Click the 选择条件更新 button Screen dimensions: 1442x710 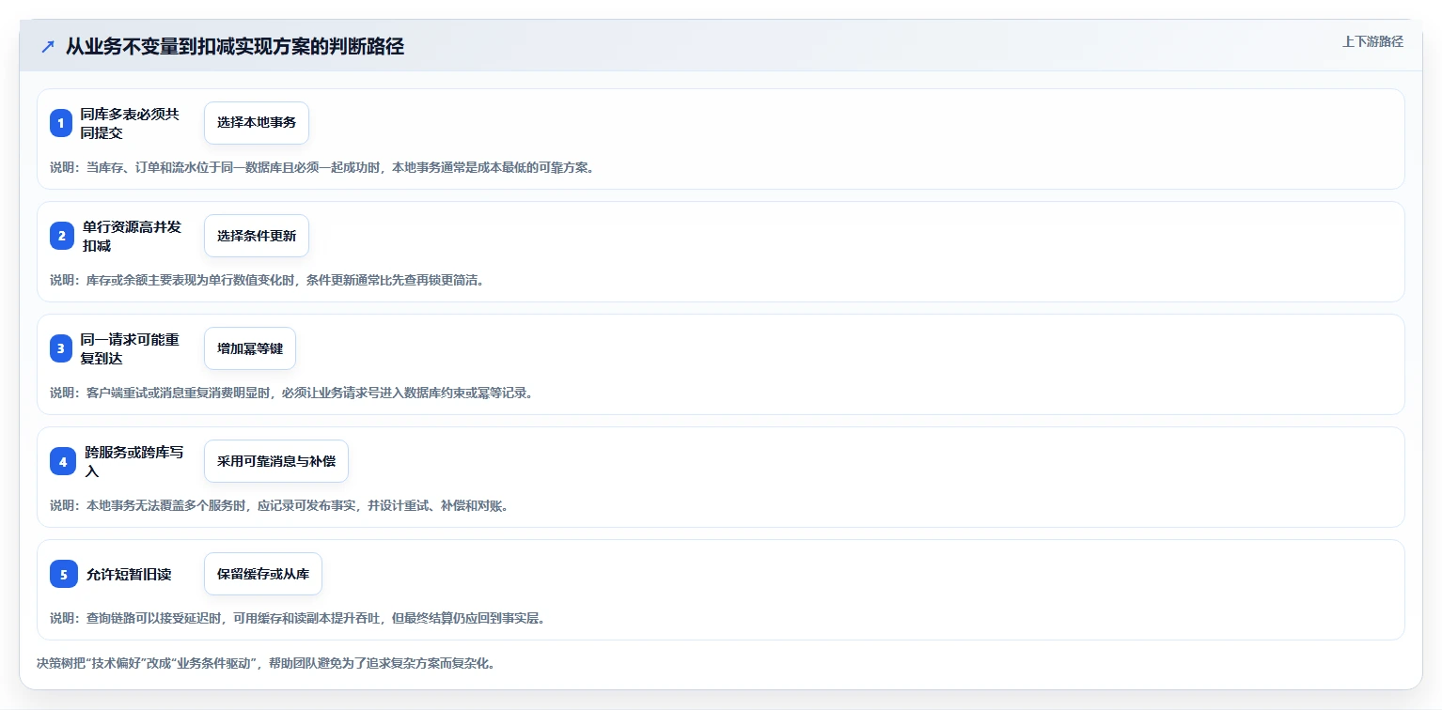click(257, 236)
